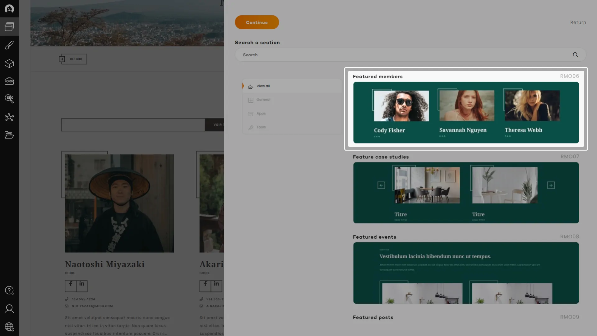Open the 3D box modules icon
This screenshot has width=597, height=336.
coord(9,63)
